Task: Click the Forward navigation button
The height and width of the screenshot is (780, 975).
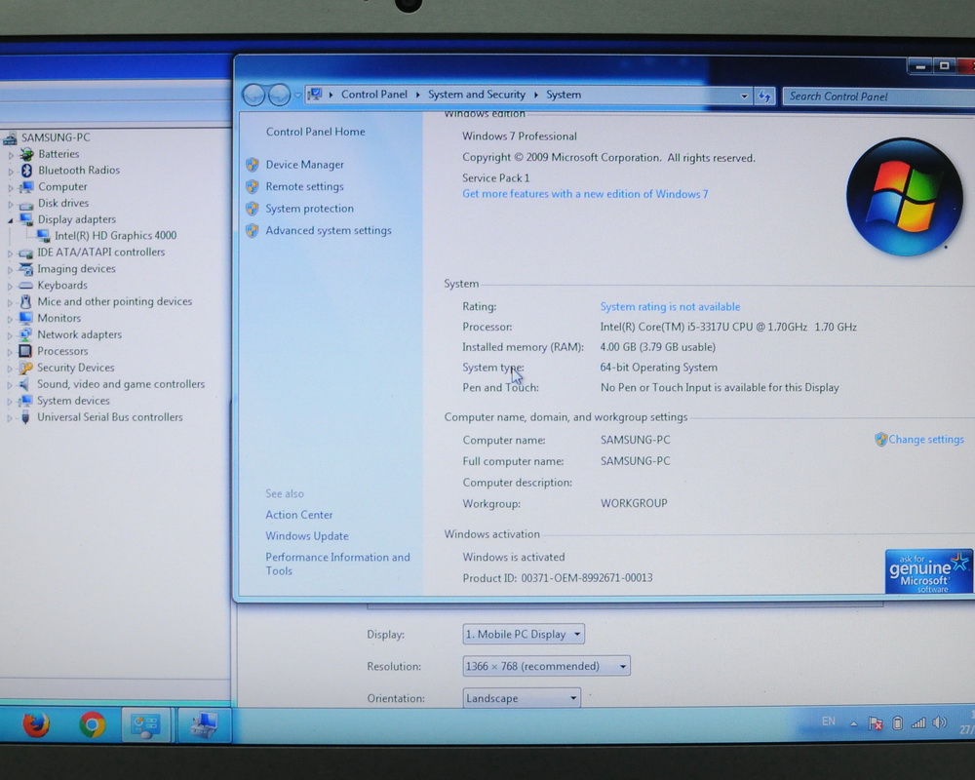Action: pyautogui.click(x=279, y=96)
